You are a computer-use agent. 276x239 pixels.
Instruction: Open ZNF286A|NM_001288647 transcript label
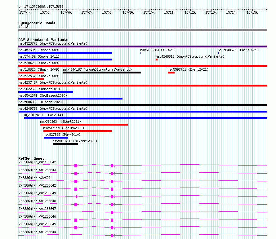tap(37, 209)
